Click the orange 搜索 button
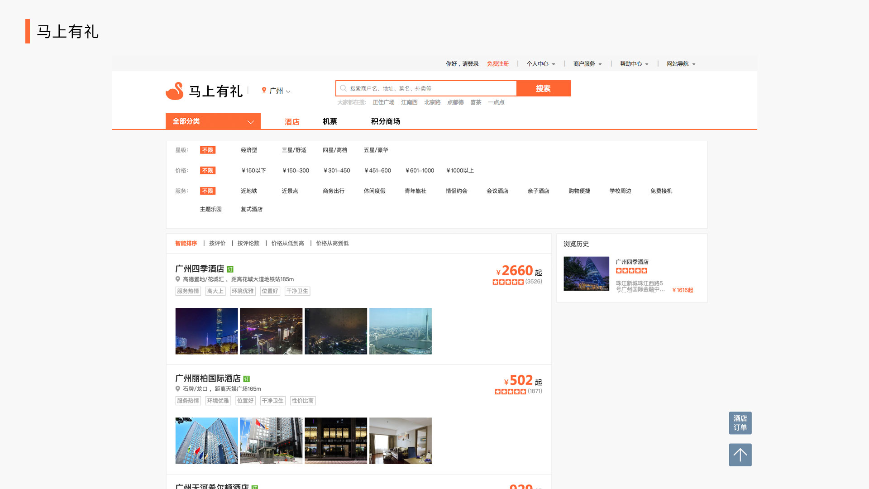869x489 pixels. tap(544, 88)
